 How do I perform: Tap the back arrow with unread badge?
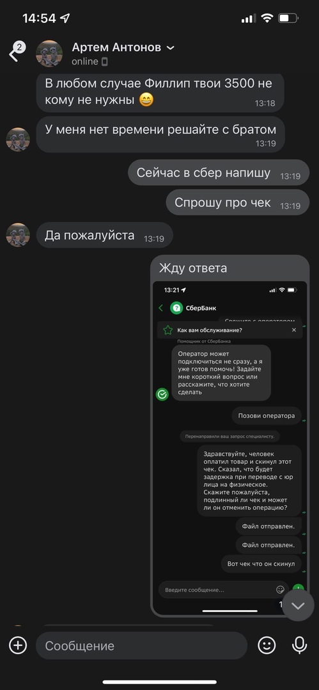[x=16, y=53]
